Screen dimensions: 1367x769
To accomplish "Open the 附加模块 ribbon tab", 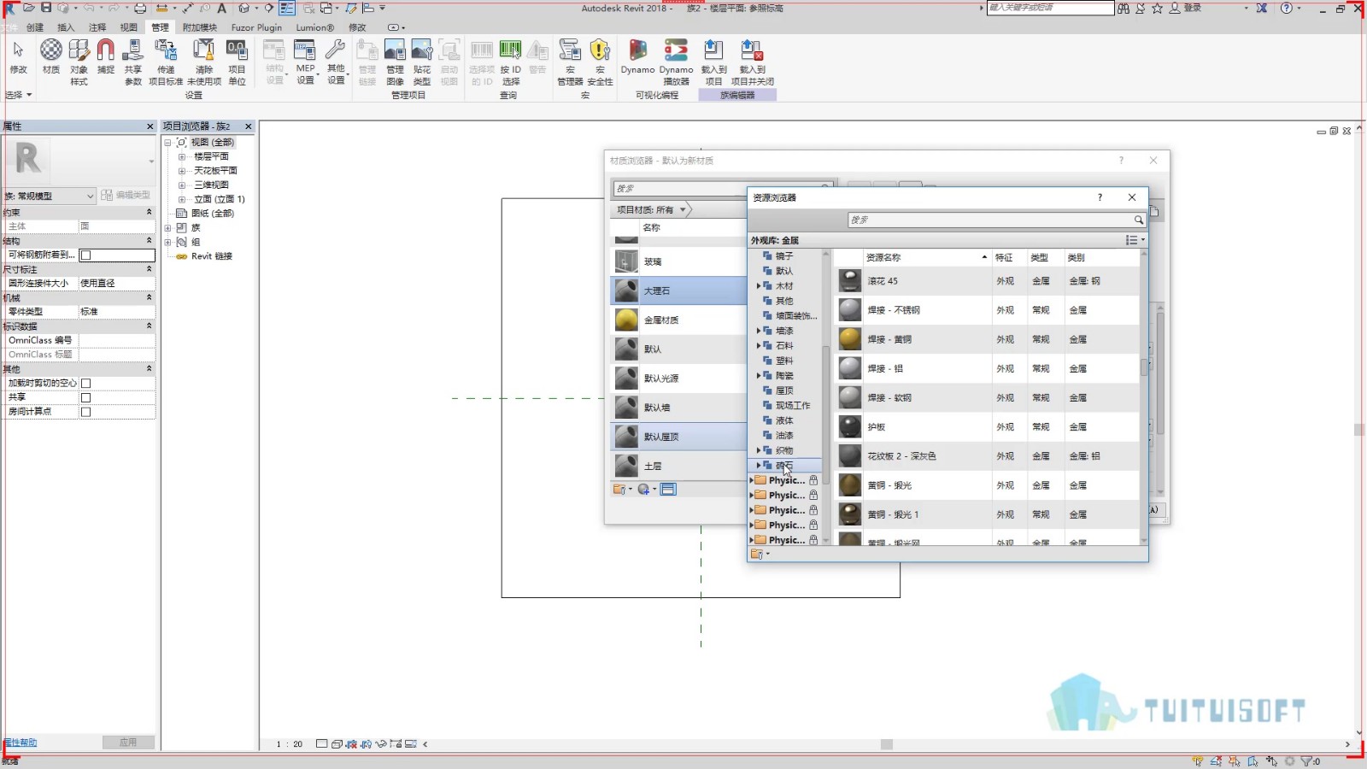I will point(200,27).
